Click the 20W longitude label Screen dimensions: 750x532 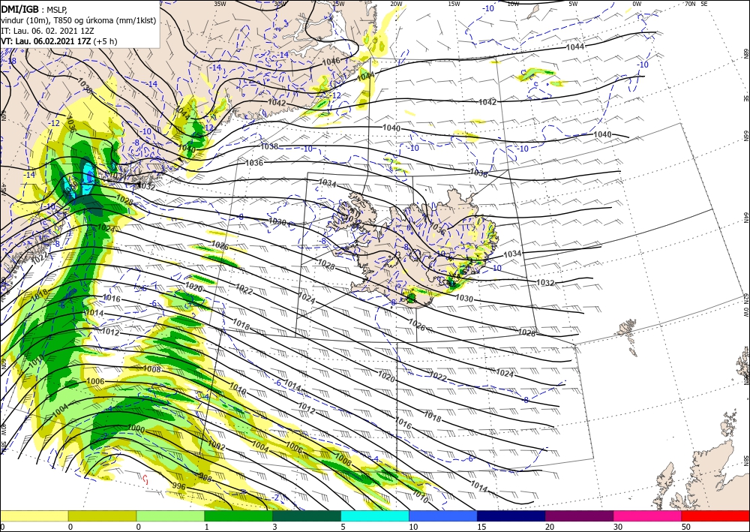395,4
